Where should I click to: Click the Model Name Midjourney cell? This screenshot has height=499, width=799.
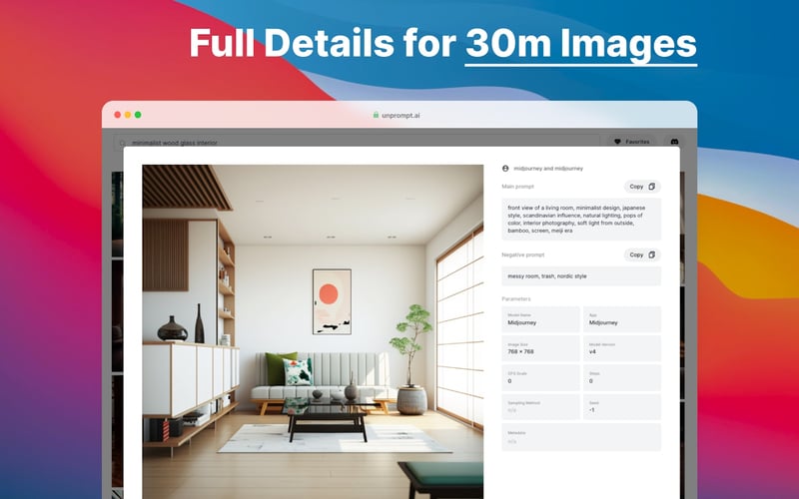(x=540, y=319)
